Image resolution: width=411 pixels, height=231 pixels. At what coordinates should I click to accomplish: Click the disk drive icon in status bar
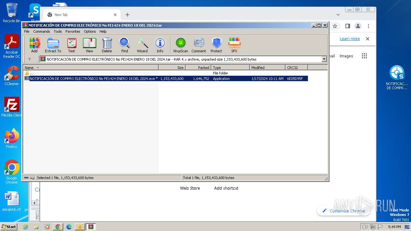26,178
